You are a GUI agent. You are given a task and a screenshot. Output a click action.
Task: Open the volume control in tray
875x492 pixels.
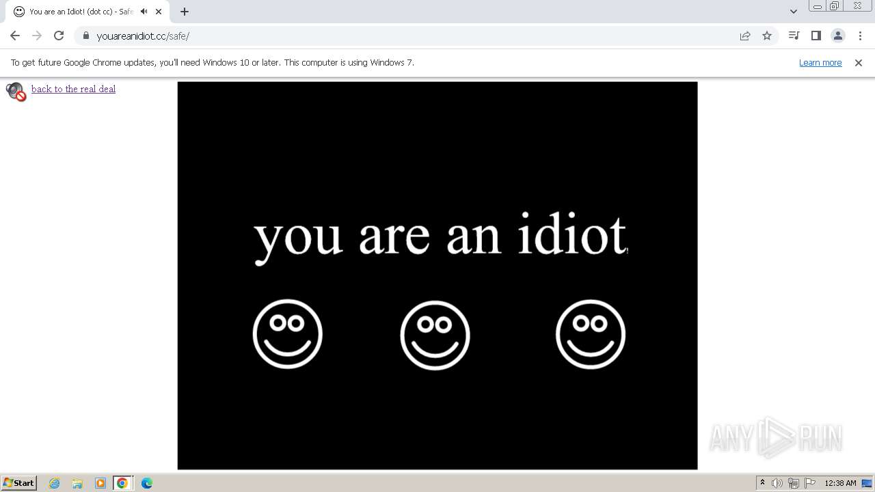pos(777,483)
